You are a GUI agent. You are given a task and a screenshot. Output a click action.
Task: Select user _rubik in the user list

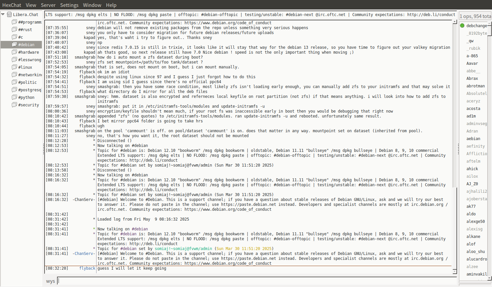point(473,48)
